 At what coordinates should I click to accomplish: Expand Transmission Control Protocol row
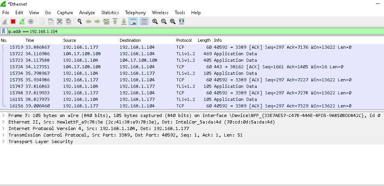[x=3, y=135]
